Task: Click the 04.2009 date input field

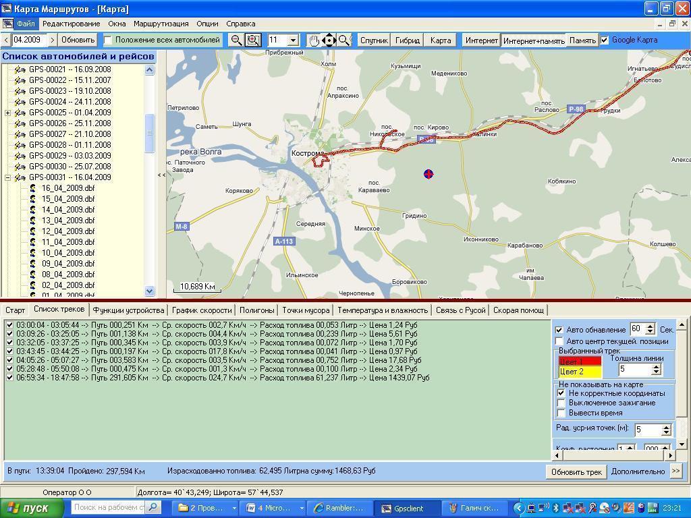Action: pyautogui.click(x=29, y=40)
